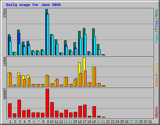Select the day 10 label on the x-axis
160x125 pixels.
point(52,122)
